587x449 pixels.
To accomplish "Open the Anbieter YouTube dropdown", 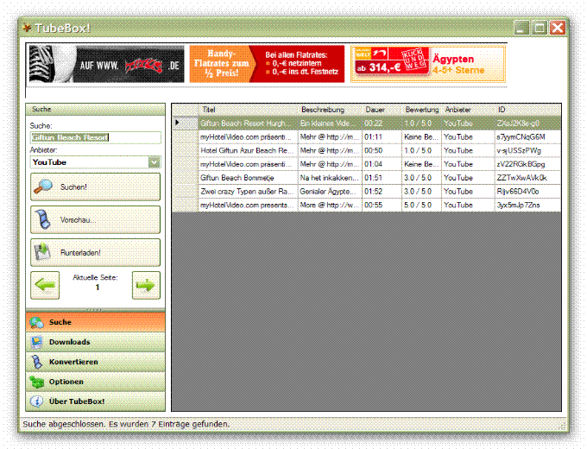I will click(x=154, y=161).
